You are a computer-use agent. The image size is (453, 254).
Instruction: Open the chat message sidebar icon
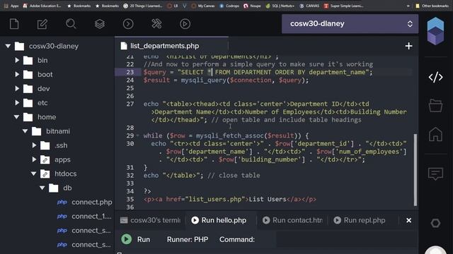(435, 174)
